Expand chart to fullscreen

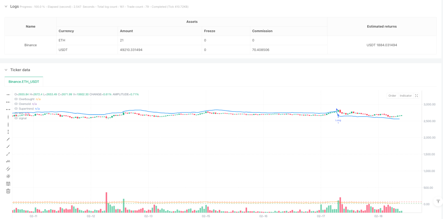pyautogui.click(x=416, y=96)
